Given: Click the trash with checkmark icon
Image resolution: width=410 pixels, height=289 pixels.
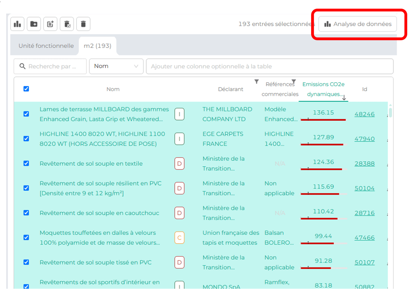Looking at the screenshot, I should coord(67,24).
